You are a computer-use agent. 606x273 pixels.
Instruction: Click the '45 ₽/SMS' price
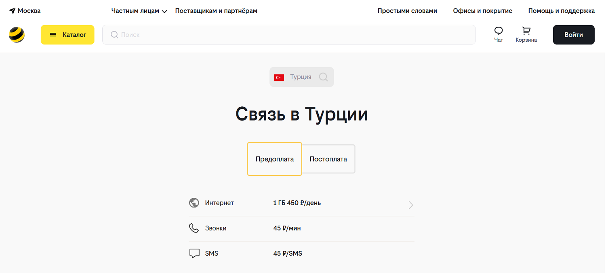tap(288, 254)
